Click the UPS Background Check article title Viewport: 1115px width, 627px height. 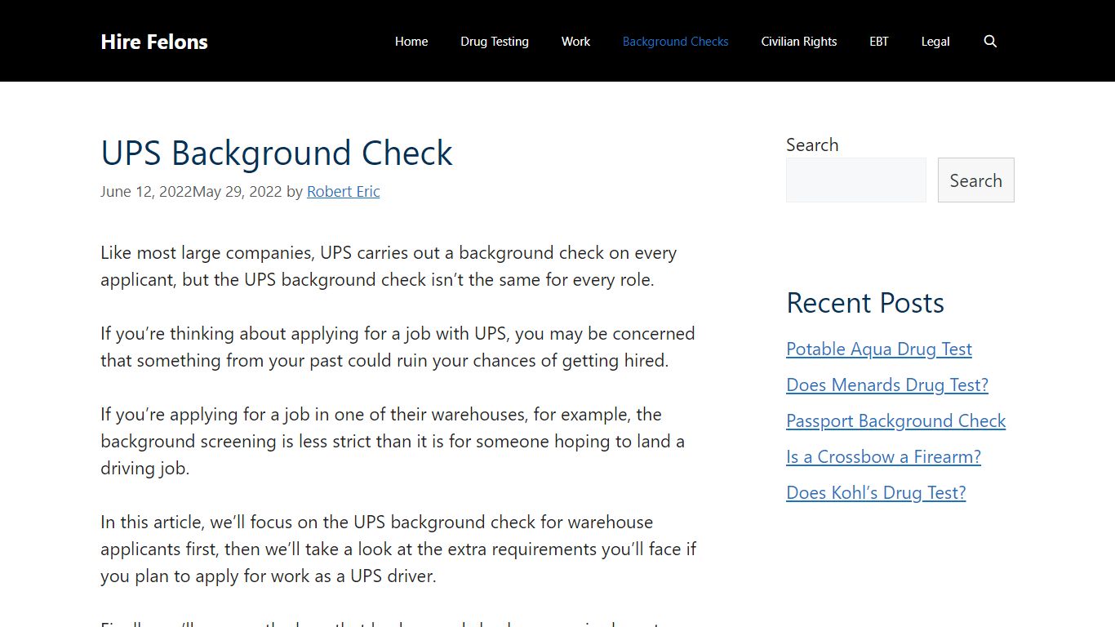277,153
